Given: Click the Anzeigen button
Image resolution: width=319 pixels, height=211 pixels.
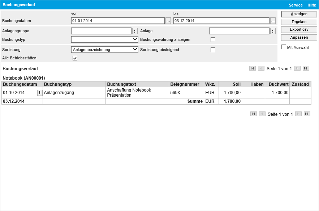Looking at the screenshot, I should coord(299,14).
